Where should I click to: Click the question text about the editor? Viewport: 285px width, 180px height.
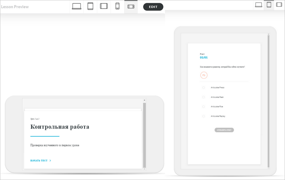pos(222,67)
